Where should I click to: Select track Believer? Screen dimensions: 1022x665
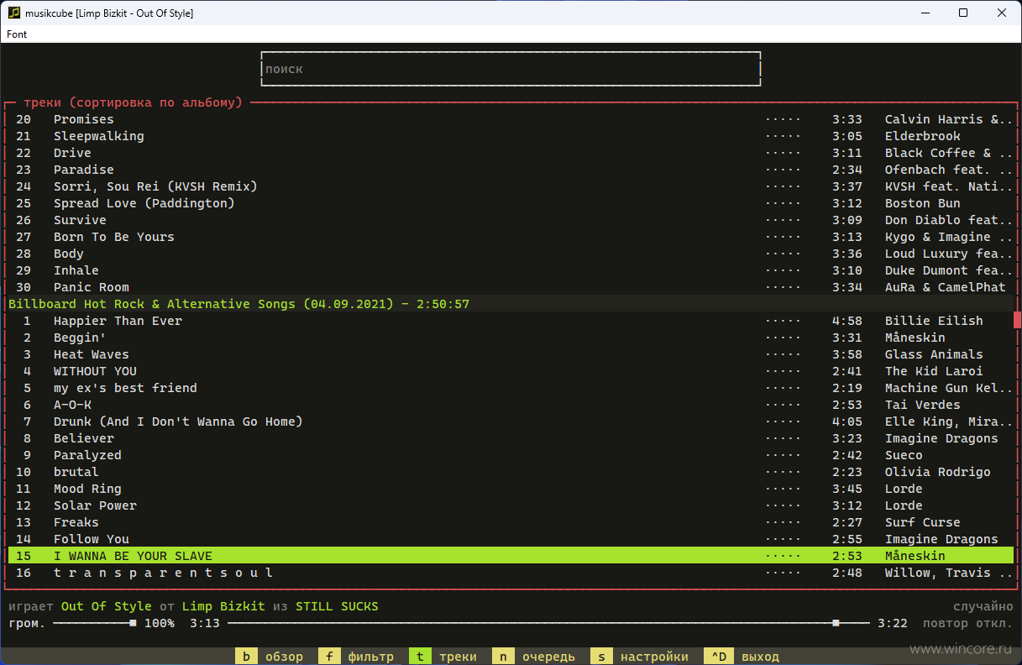coord(511,438)
